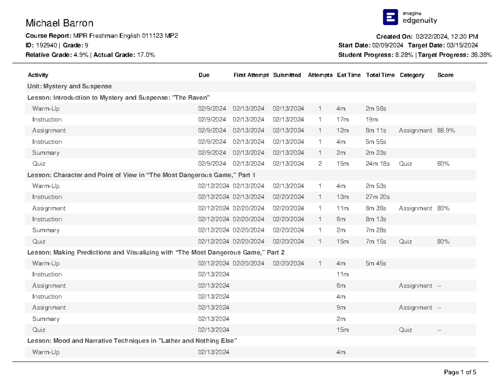Open the assignment scored 88.9%
Image resolution: width=501 pixels, height=387 pixels.
click(446, 130)
